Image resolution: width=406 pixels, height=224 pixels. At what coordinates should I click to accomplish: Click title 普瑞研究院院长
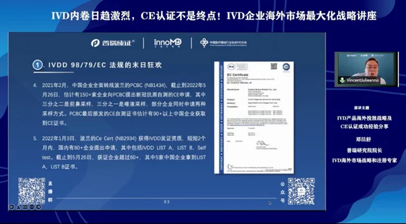pos(364,151)
